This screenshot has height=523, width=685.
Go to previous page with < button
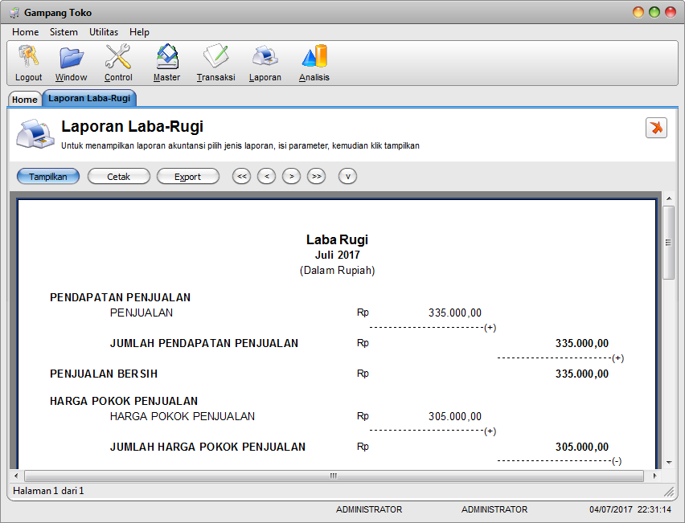pyautogui.click(x=266, y=177)
